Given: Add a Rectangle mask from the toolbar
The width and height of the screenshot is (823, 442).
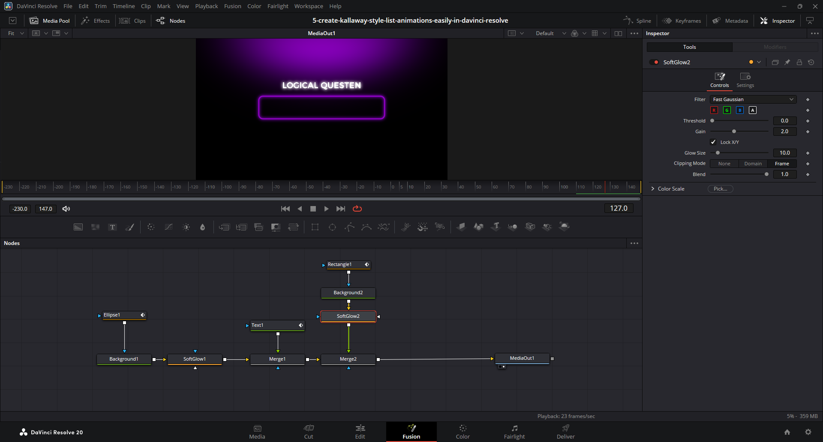Looking at the screenshot, I should click(315, 227).
